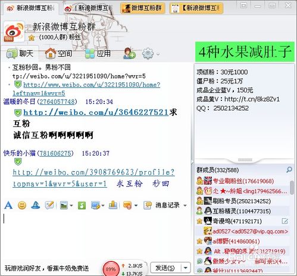Click the notepad with pencil icon
297x276 pixels.
pos(49,205)
